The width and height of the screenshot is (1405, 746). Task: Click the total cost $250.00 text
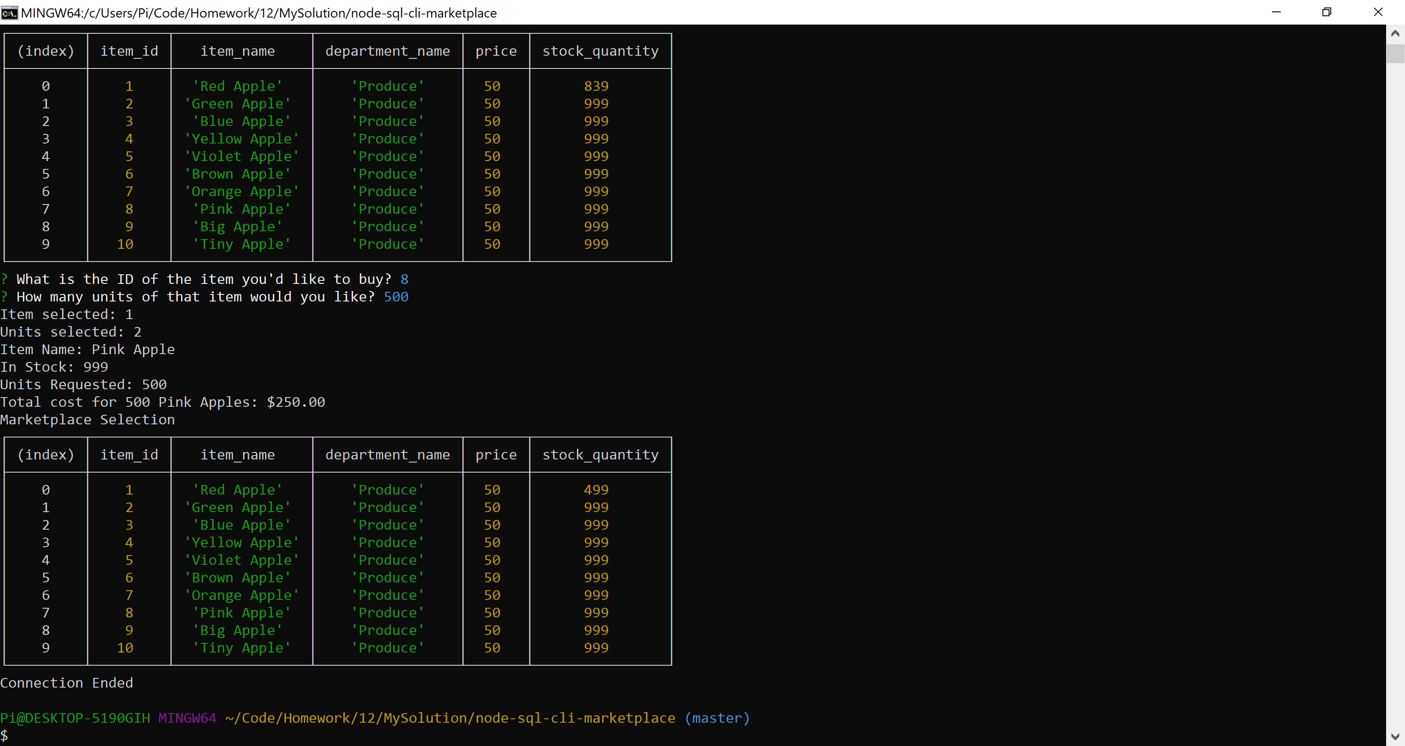point(295,402)
